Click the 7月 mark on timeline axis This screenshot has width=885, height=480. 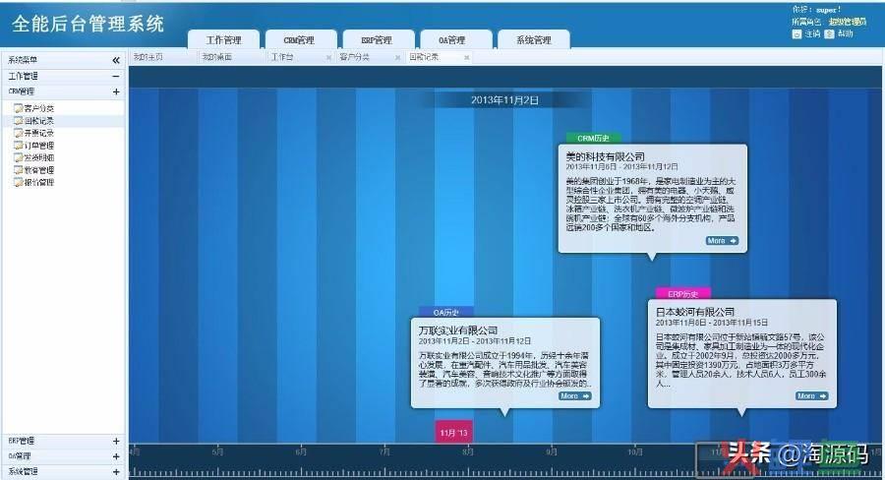[x=384, y=451]
